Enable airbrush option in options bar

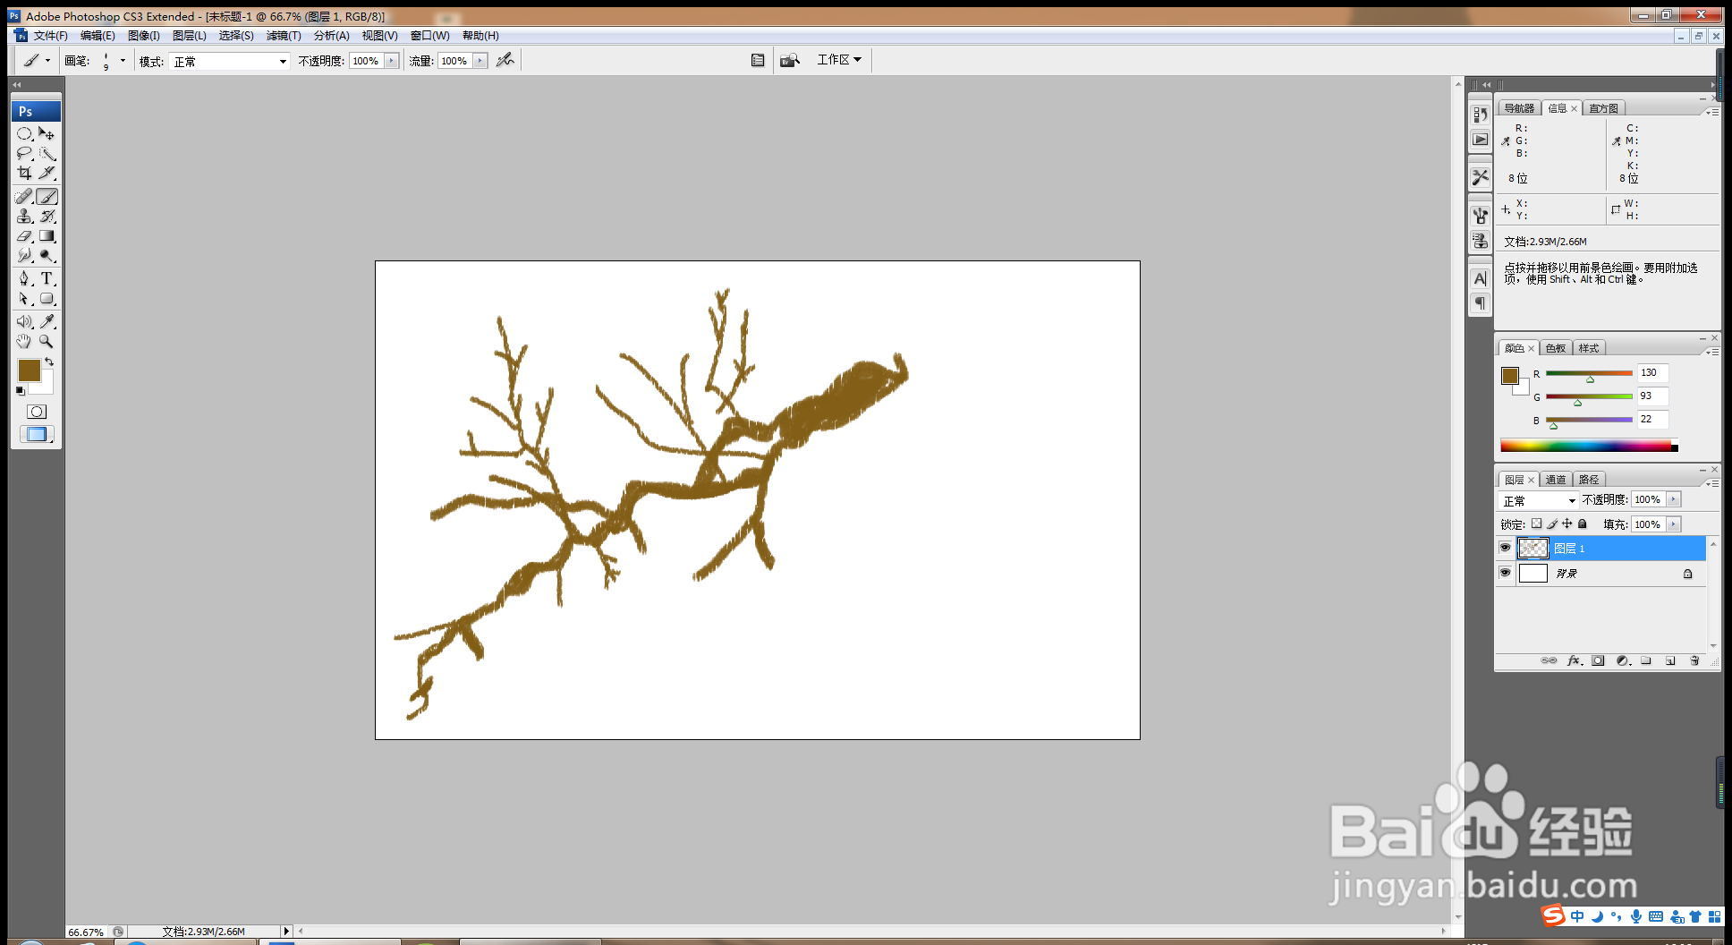[x=505, y=60]
